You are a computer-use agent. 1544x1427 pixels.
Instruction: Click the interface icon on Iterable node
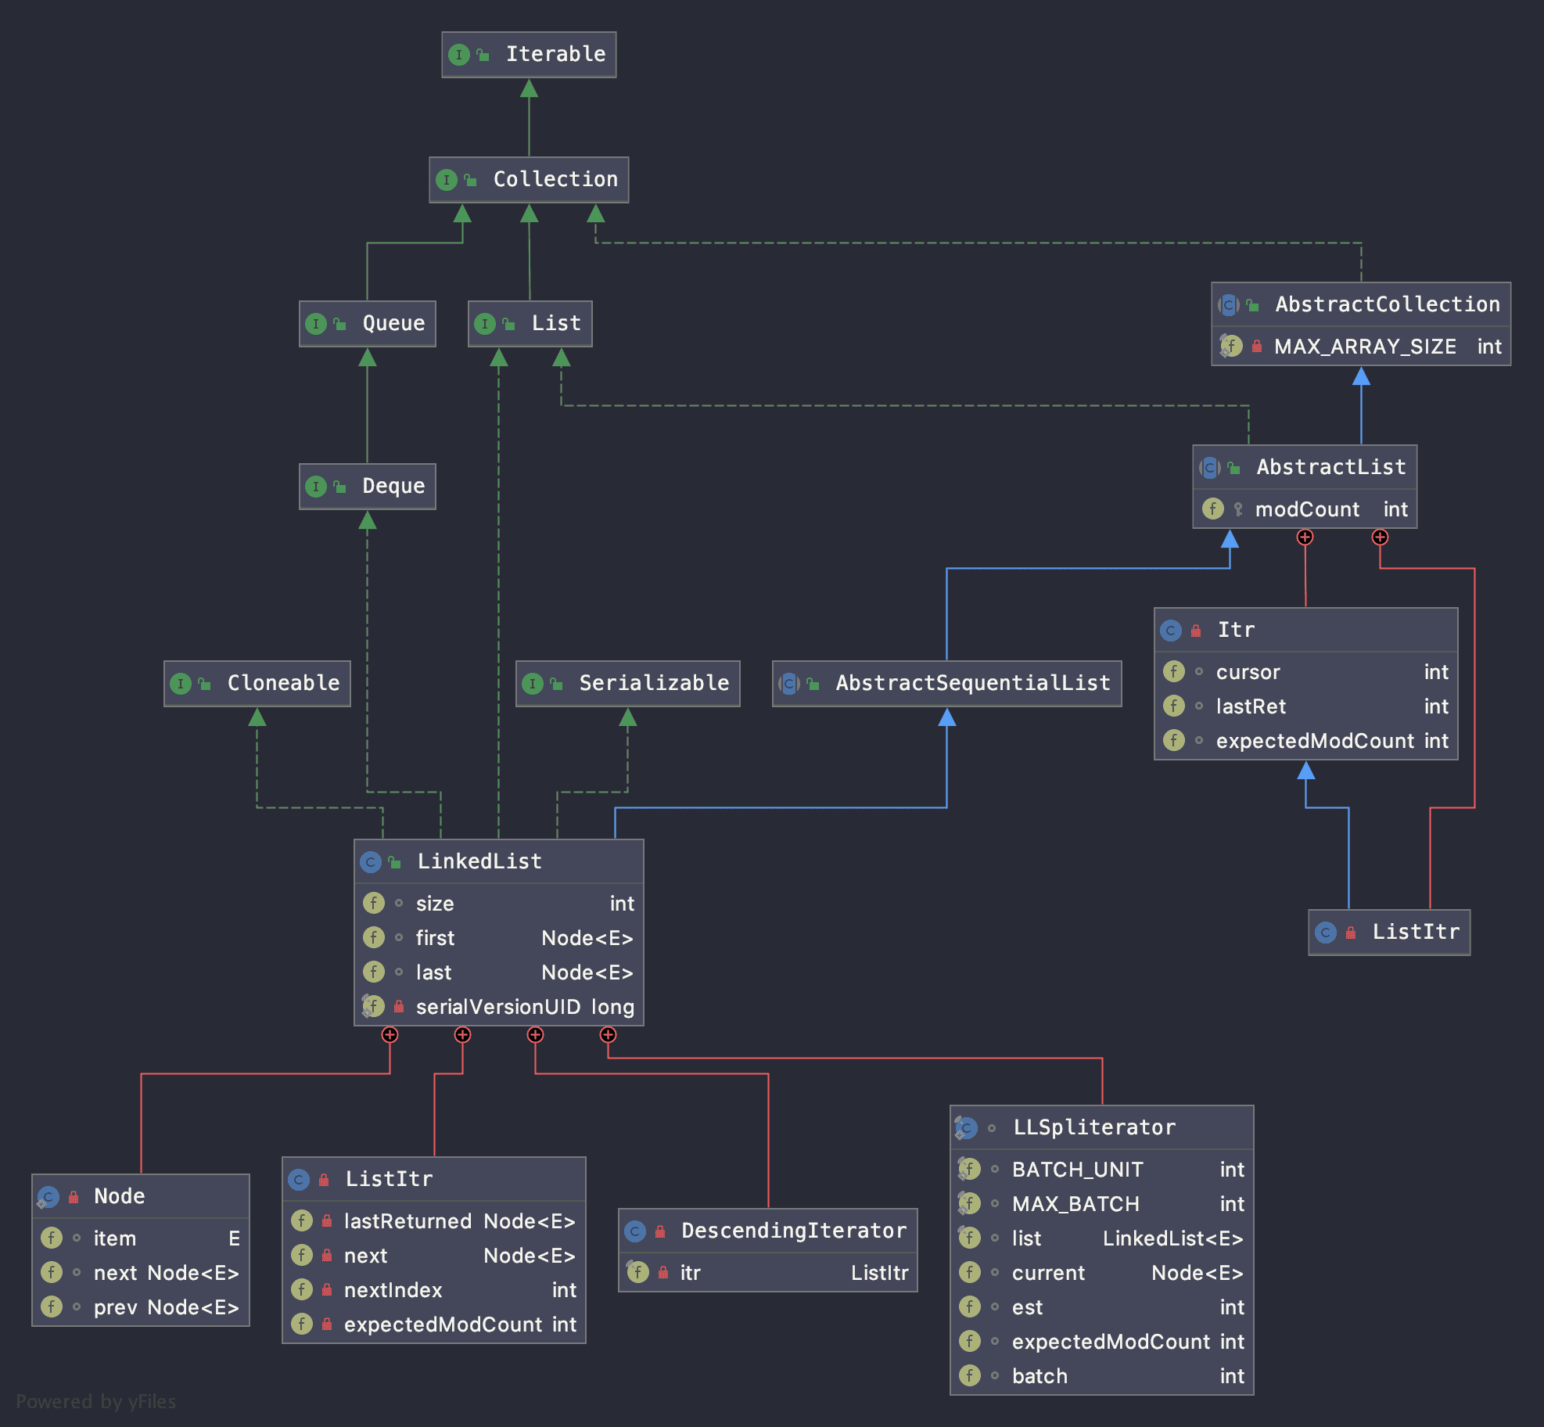pyautogui.click(x=458, y=55)
